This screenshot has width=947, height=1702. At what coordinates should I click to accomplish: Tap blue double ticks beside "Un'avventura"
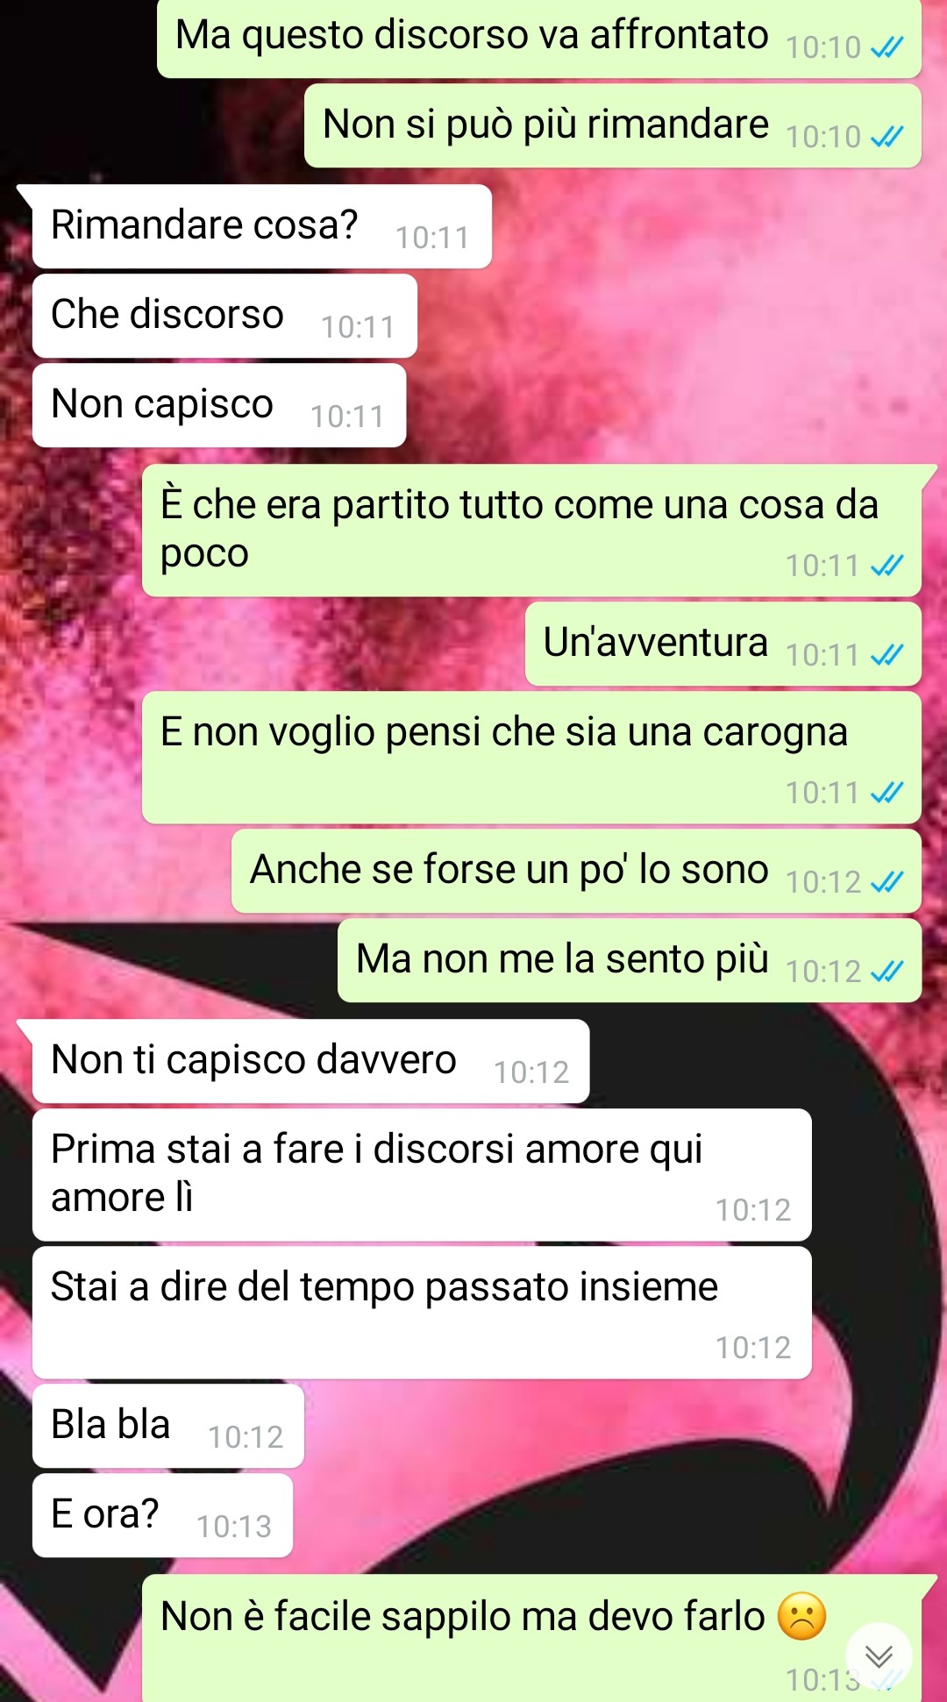click(886, 655)
